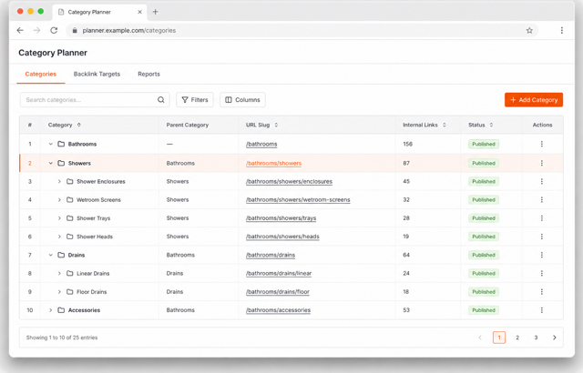Open actions menu for Shower Trays row
Screen dimensions: 583x373
542,218
